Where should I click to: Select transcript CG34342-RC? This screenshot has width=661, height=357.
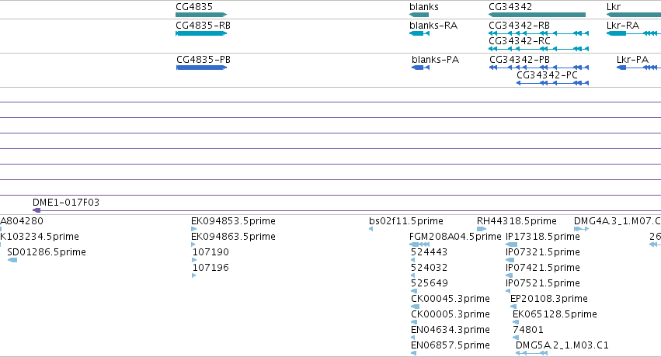pyautogui.click(x=539, y=49)
